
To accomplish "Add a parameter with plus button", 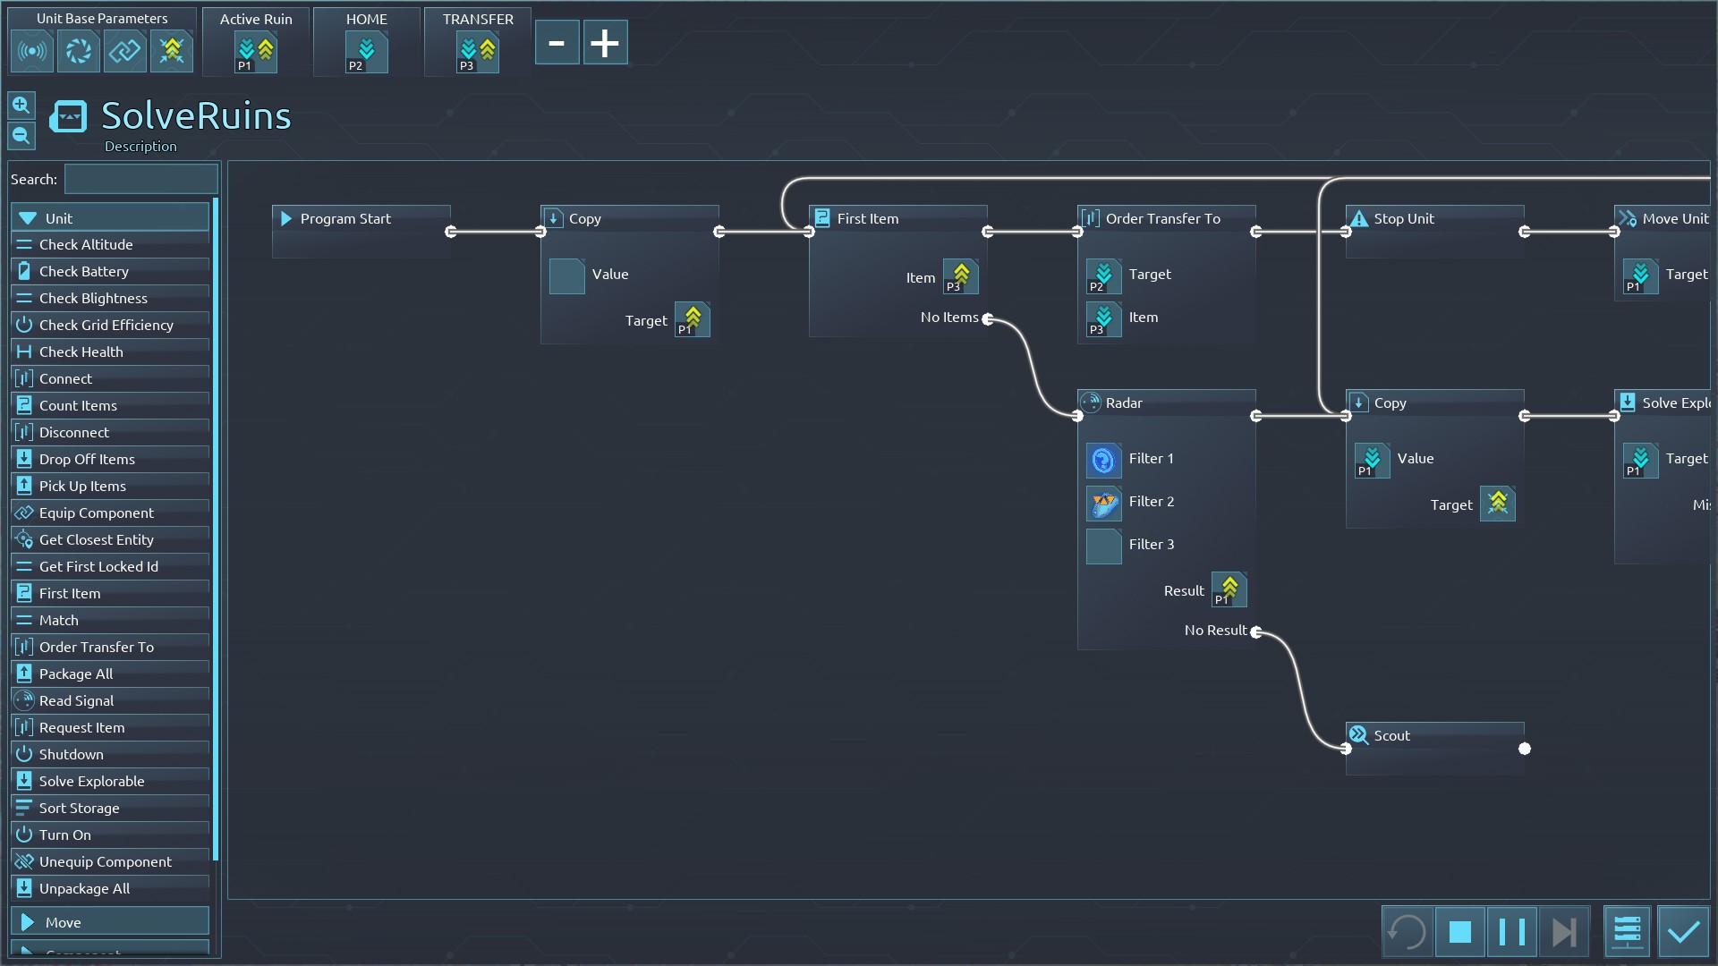I will pyautogui.click(x=605, y=43).
